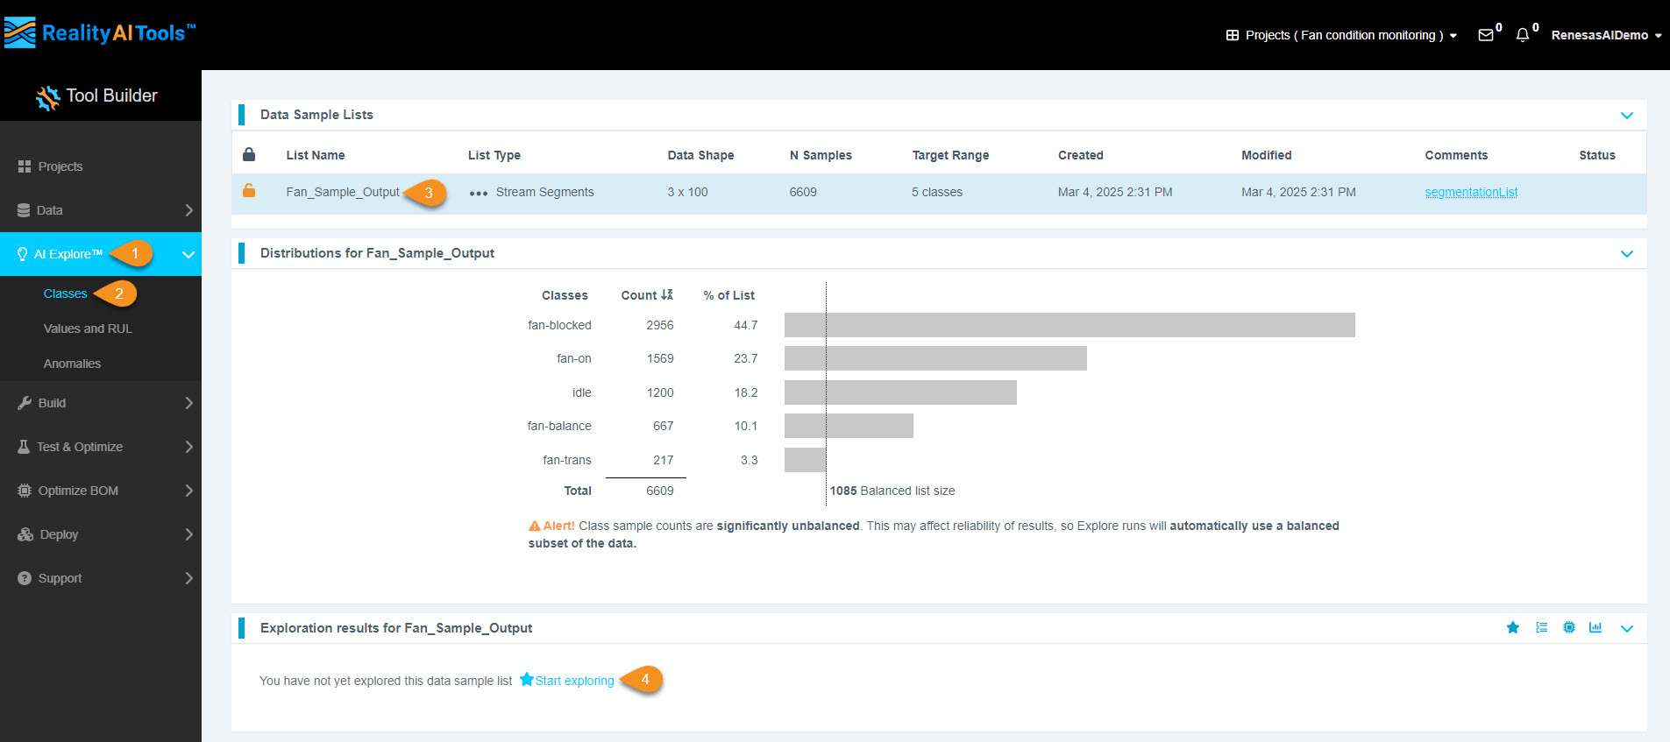
Task: Click the lock icon in table header
Action: pyautogui.click(x=249, y=155)
